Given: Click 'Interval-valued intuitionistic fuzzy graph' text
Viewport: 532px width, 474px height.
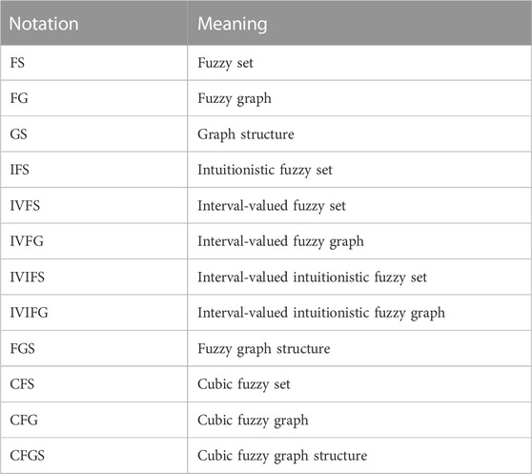Looking at the screenshot, I should (321, 313).
